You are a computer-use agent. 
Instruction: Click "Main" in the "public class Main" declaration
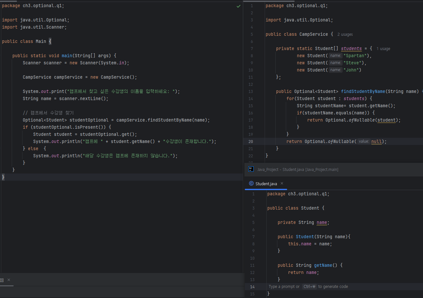coord(41,41)
